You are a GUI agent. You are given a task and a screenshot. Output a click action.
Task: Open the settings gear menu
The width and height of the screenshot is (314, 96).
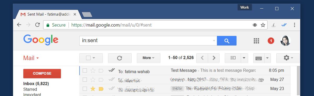pos(288,58)
